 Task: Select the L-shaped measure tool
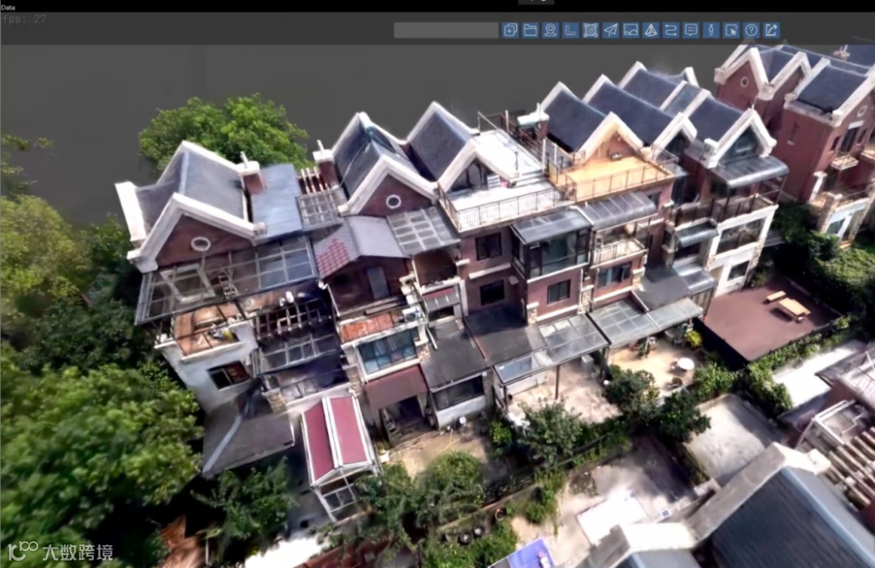tap(570, 30)
